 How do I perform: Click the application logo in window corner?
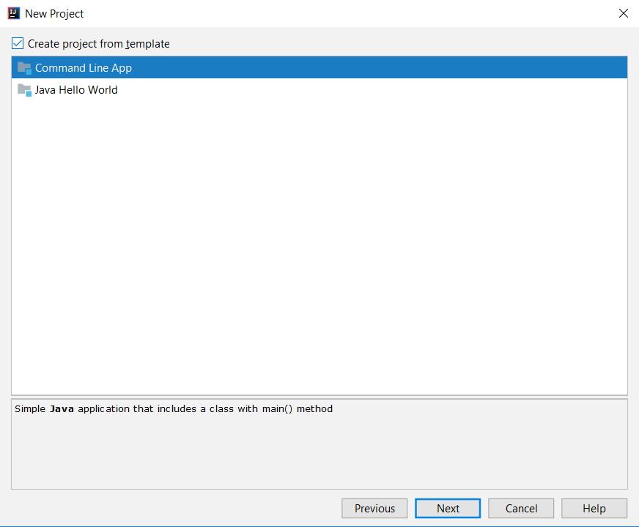[x=13, y=13]
